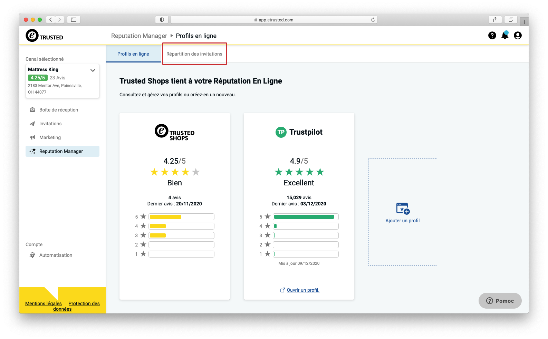This screenshot has height=339, width=548.
Task: Reload the page with refresh icon
Action: pos(373,20)
